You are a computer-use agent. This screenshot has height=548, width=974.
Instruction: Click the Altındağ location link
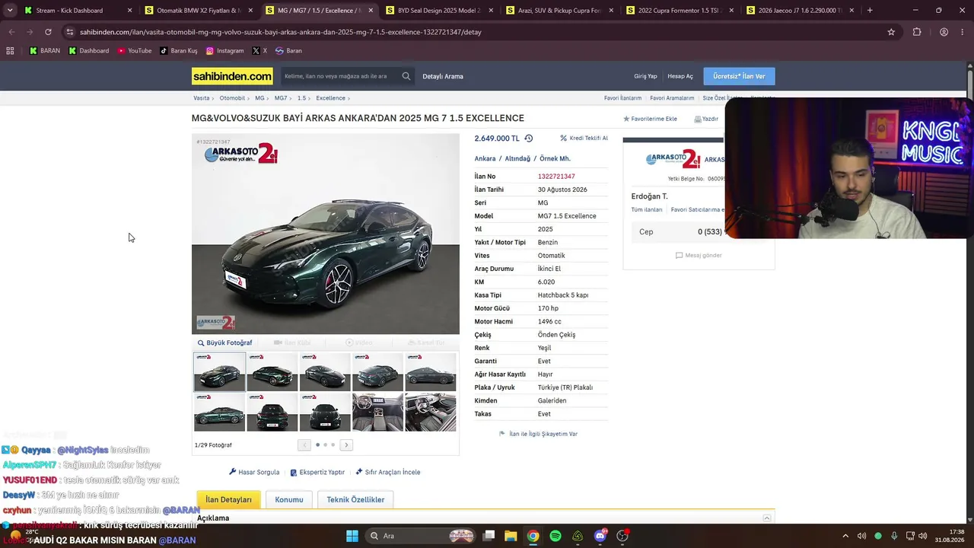517,159
